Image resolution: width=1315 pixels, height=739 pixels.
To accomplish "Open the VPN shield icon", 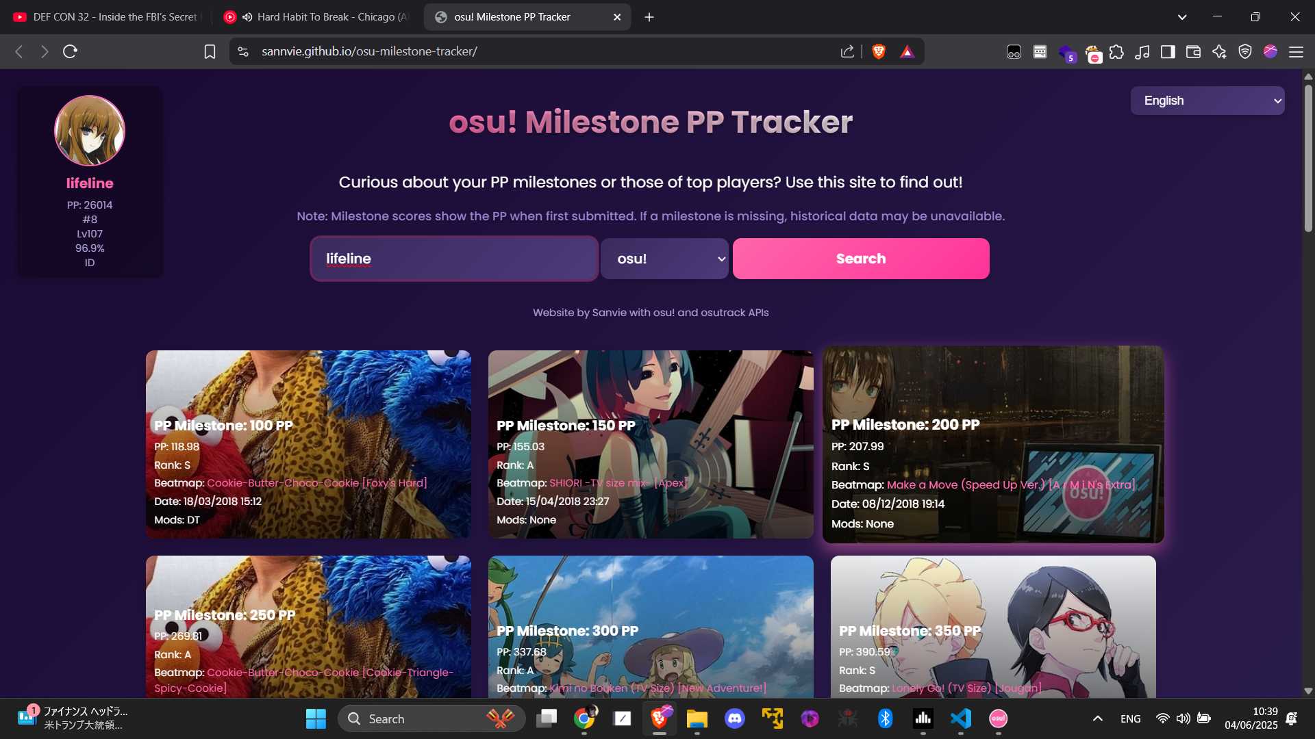I will 1245,51.
